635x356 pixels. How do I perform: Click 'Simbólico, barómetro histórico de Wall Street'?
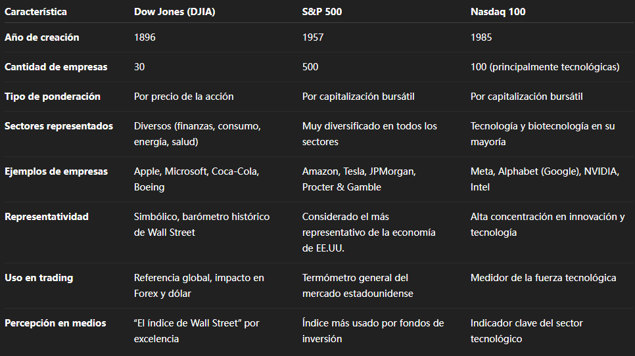pos(201,225)
